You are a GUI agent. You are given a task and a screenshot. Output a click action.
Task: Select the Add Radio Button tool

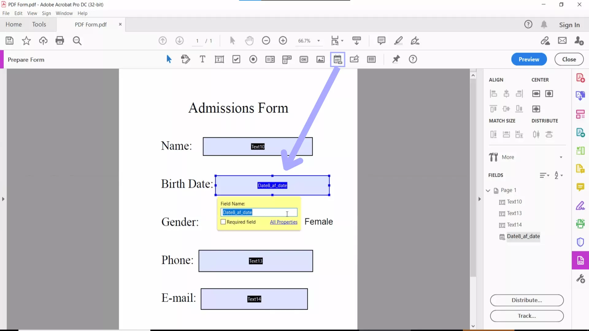pos(253,59)
